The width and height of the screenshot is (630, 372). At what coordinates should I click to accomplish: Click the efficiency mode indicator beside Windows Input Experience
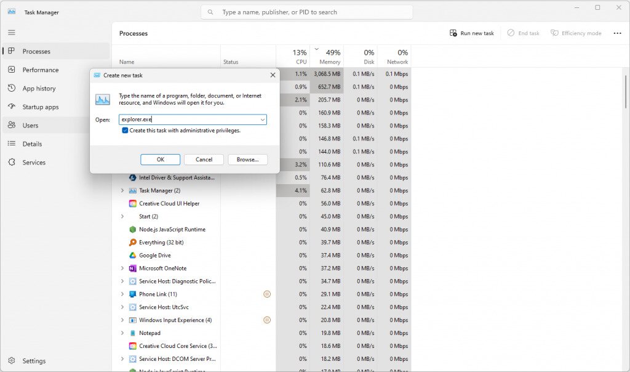[x=267, y=320]
